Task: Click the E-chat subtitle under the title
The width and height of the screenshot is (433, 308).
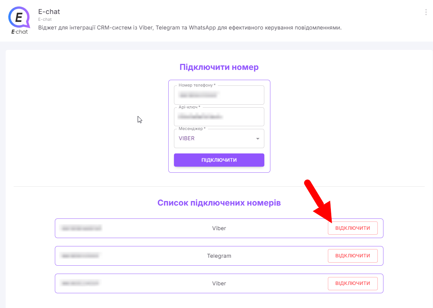Action: (x=45, y=19)
